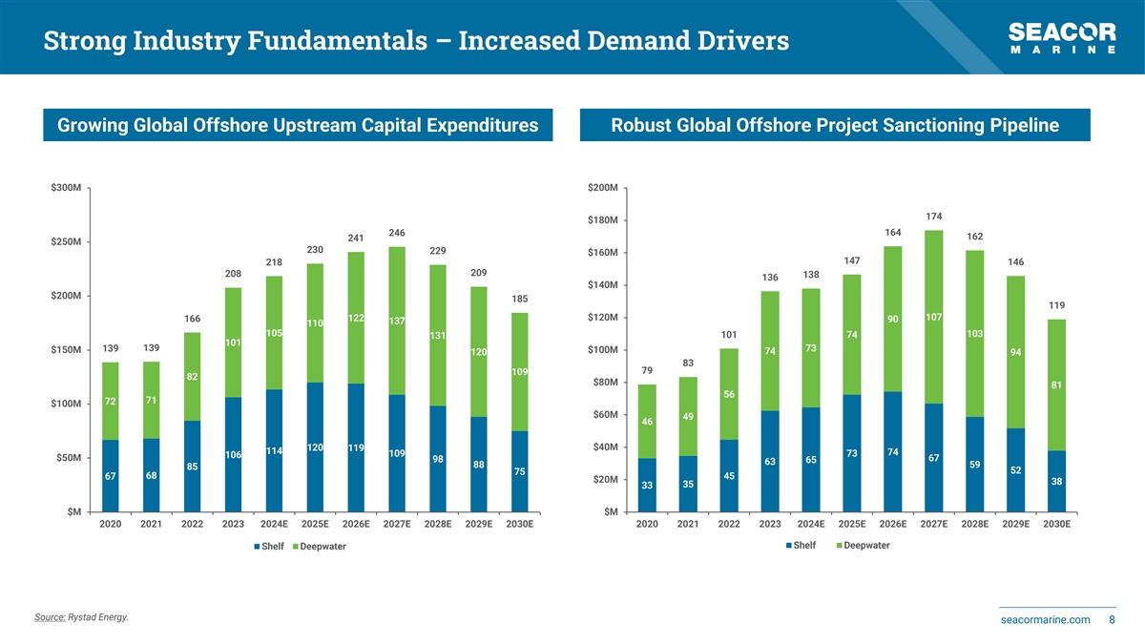Click the 119 total above 2030E bar

point(1056,305)
